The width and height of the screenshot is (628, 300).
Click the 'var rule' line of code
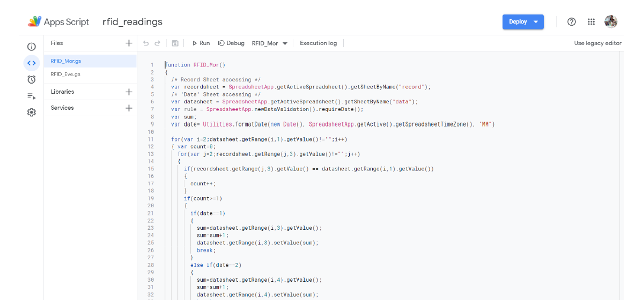point(267,109)
